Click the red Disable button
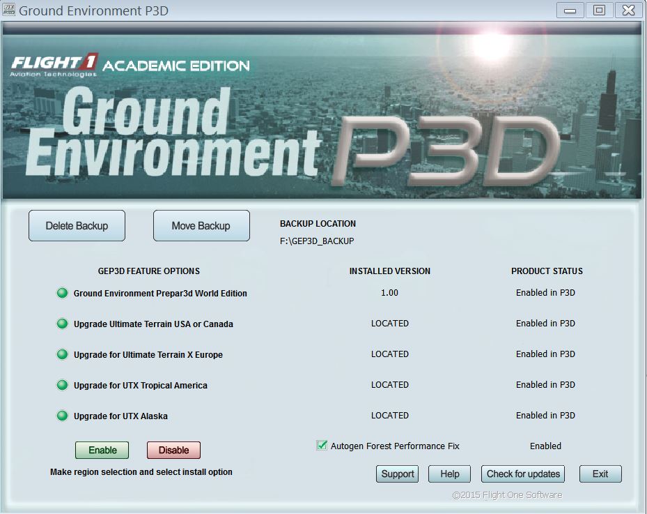This screenshot has width=647, height=514. point(173,450)
